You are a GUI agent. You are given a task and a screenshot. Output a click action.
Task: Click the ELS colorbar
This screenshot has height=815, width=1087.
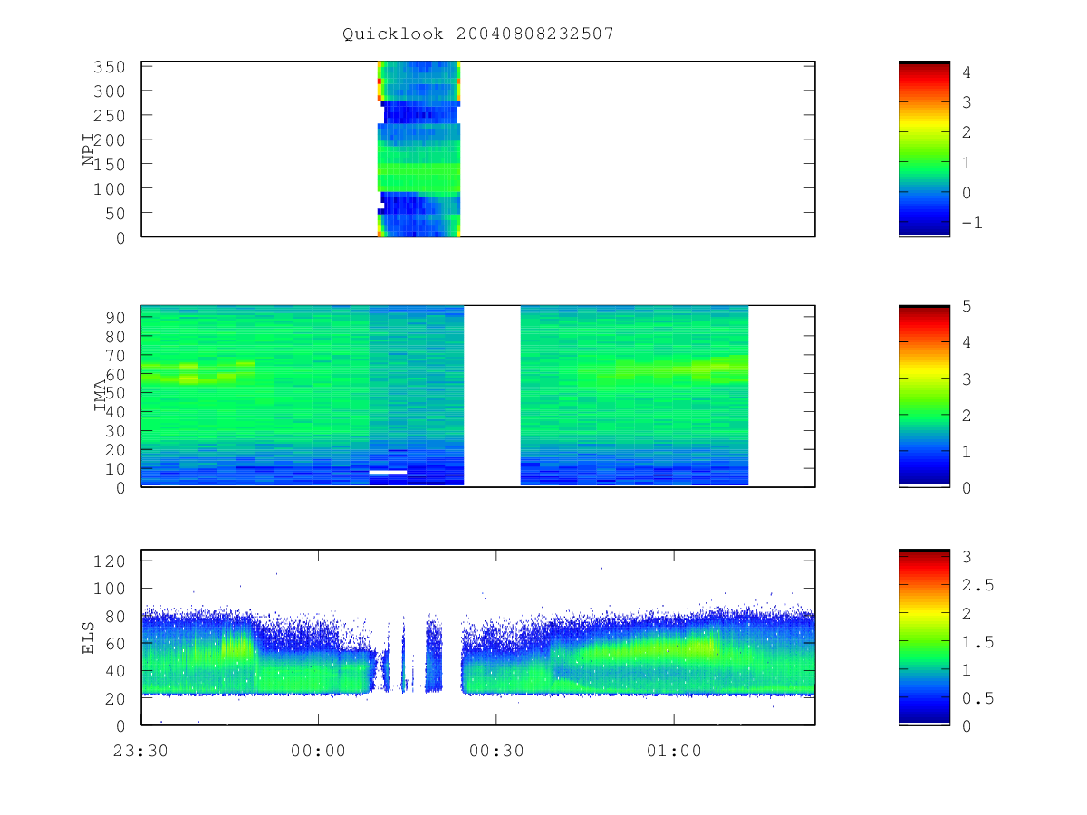pos(924,637)
